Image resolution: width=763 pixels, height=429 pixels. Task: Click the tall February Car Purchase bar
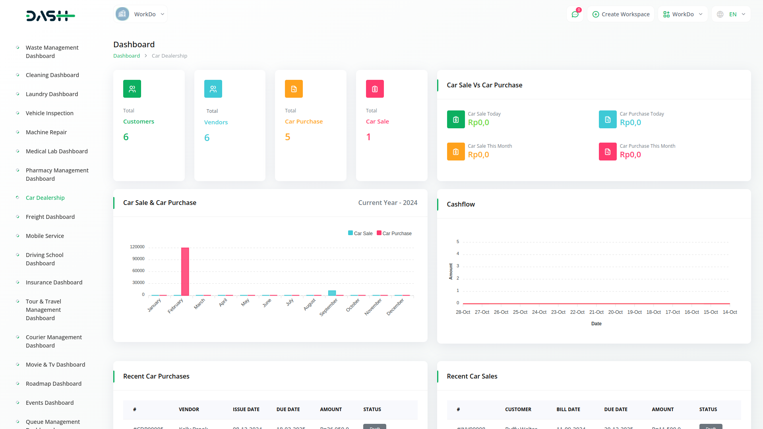tap(185, 272)
